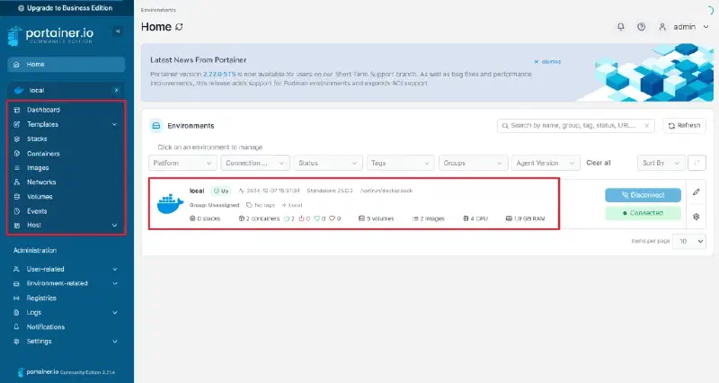Dismiss the Latest News banner
Image resolution: width=719 pixels, height=383 pixels.
click(x=547, y=61)
